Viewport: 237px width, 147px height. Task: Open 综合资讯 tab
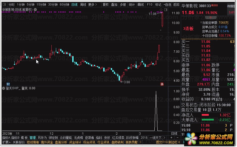[x=89, y=142]
